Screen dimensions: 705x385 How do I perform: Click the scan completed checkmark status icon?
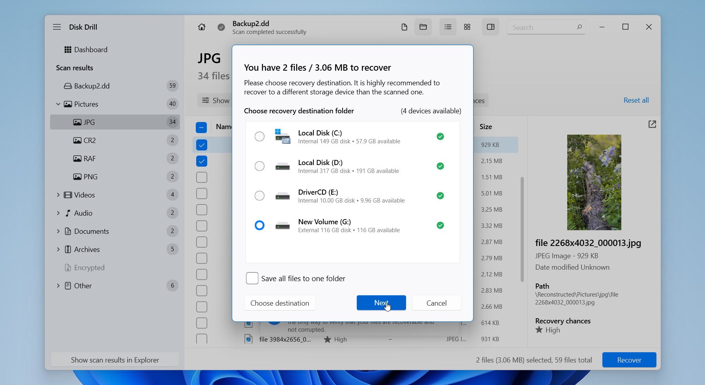(x=221, y=27)
